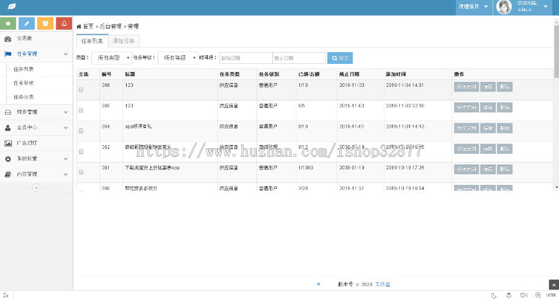Open the 工作室 link in the footer
Viewport: 559px width, 299px height.
[x=383, y=284]
